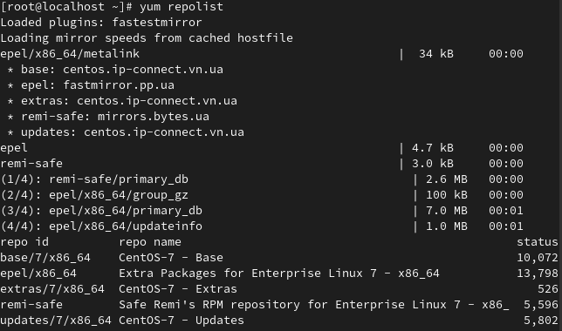Click the 'Loaded plugins: fastestmirror' line

point(101,23)
